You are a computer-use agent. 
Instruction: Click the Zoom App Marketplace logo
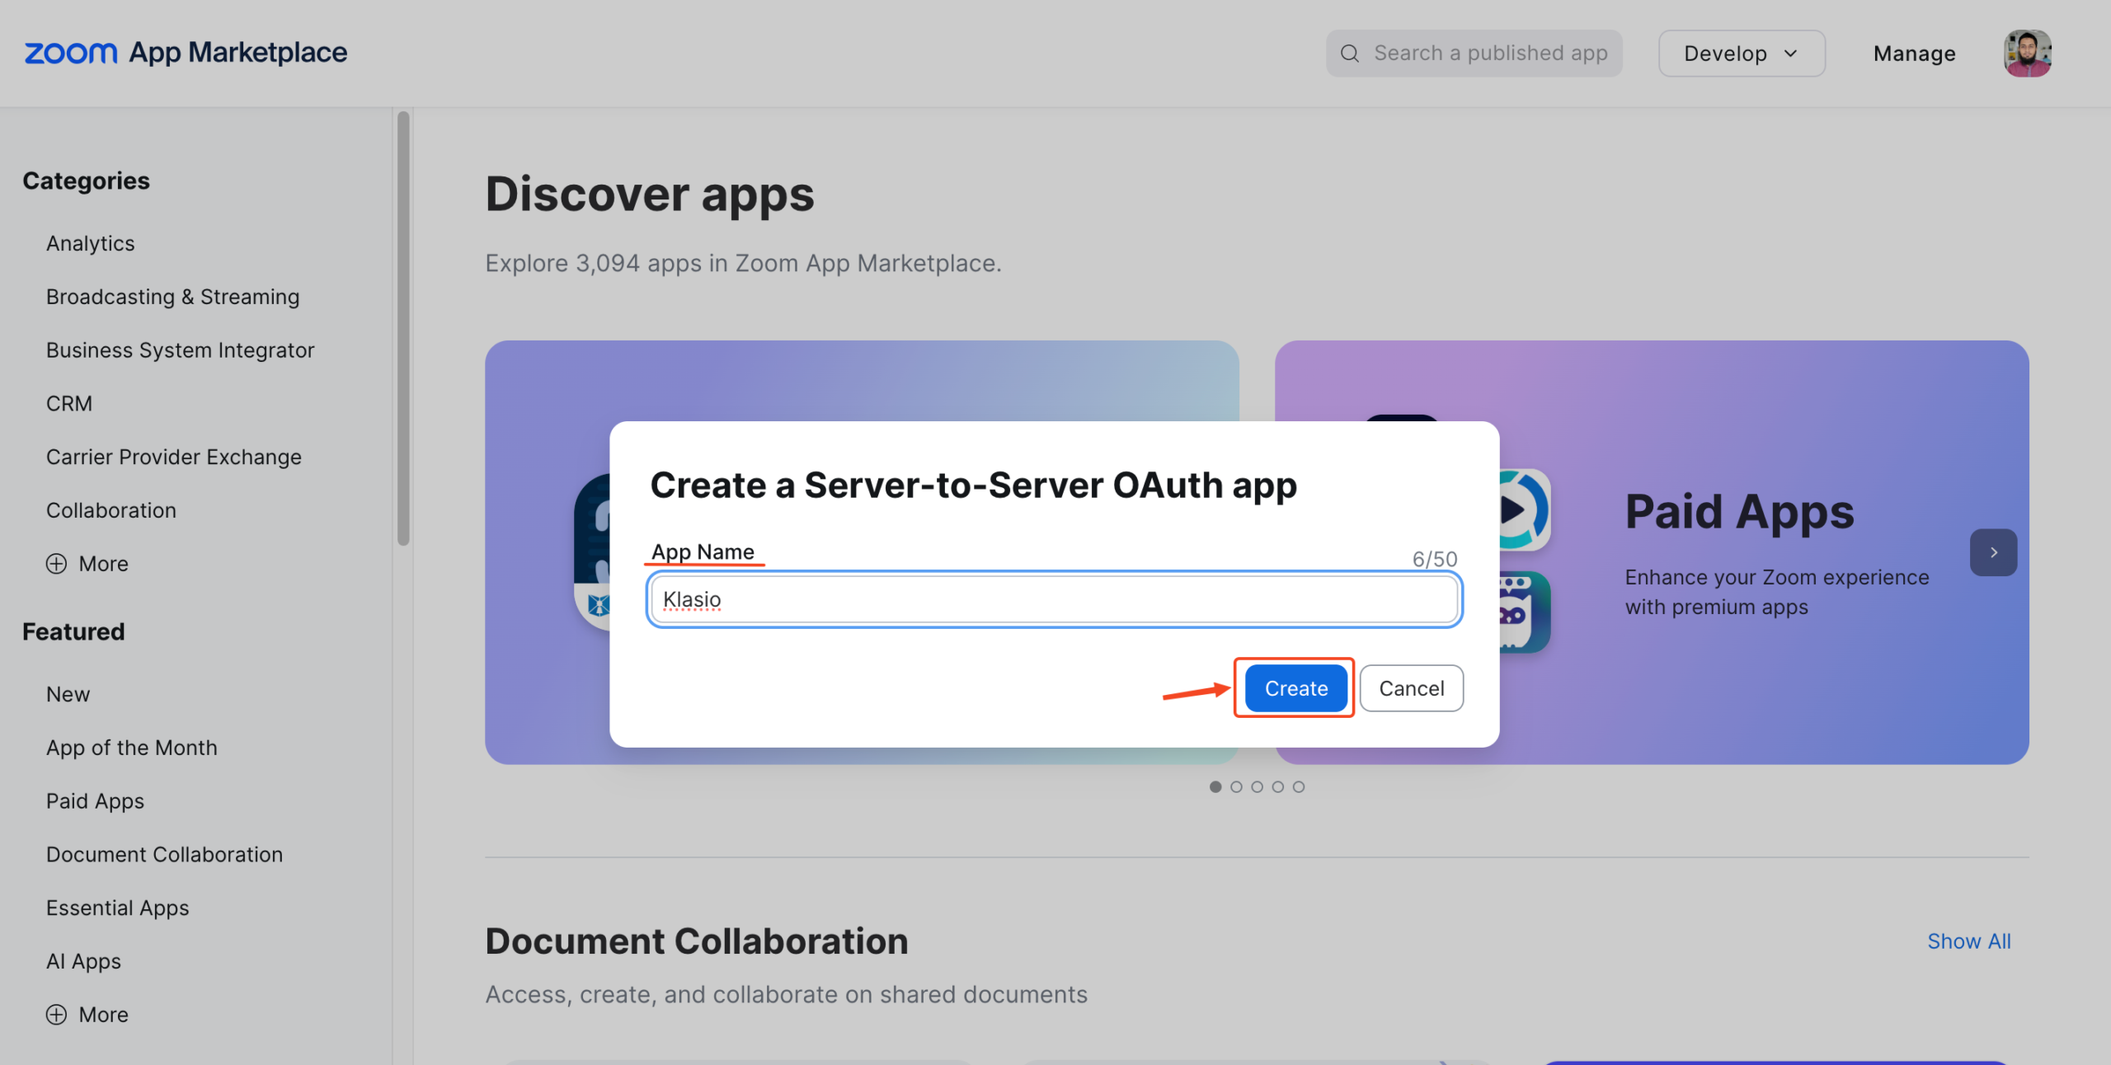point(186,53)
